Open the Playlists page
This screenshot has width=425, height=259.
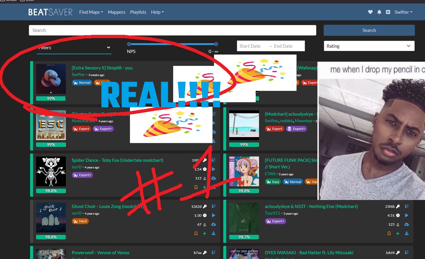138,12
